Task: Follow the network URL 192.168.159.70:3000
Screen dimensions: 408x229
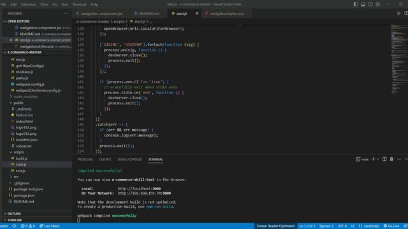Action: (x=144, y=193)
